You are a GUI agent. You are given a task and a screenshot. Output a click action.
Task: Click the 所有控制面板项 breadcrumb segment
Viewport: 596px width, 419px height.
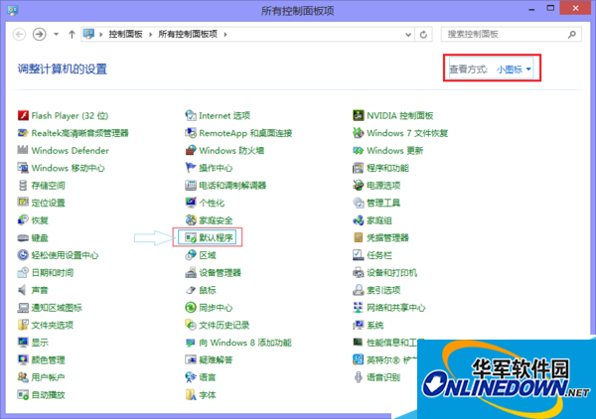point(191,34)
